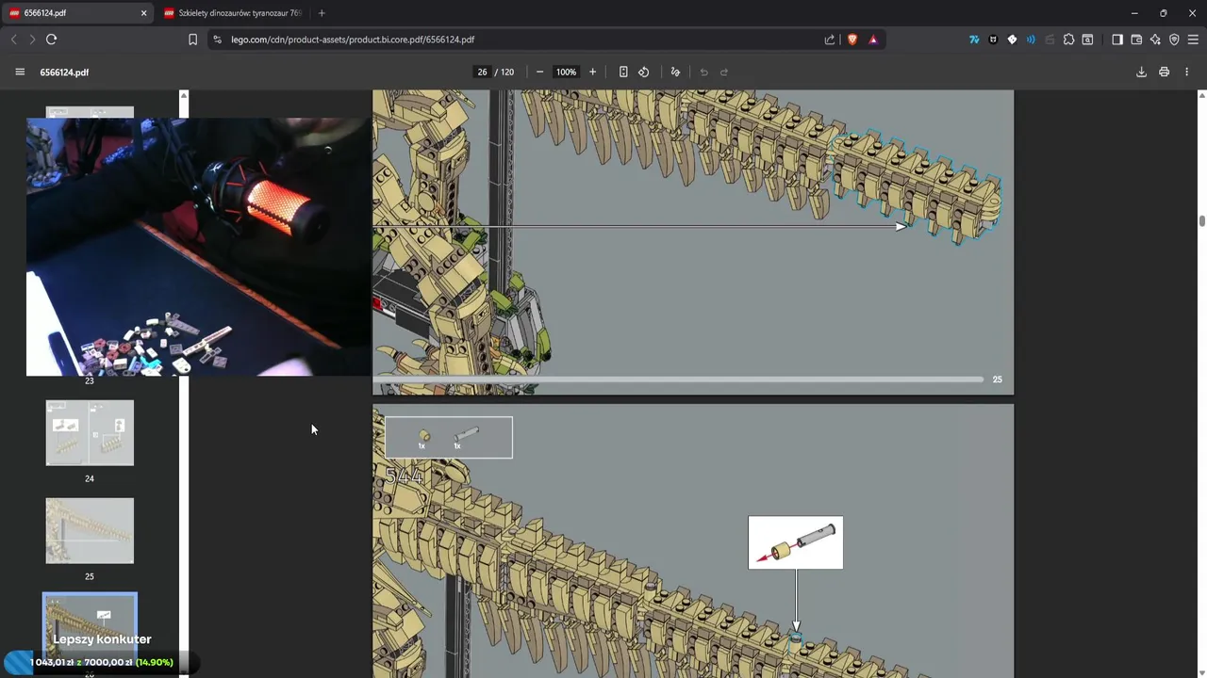The image size is (1207, 678).
Task: Click the blue 7TV extension icon
Action: (x=974, y=40)
